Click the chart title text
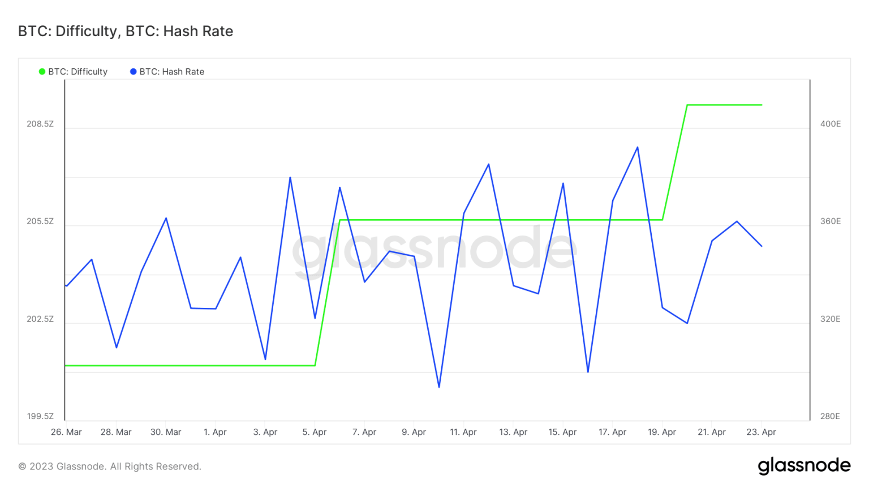The height and width of the screenshot is (488, 869). (126, 31)
